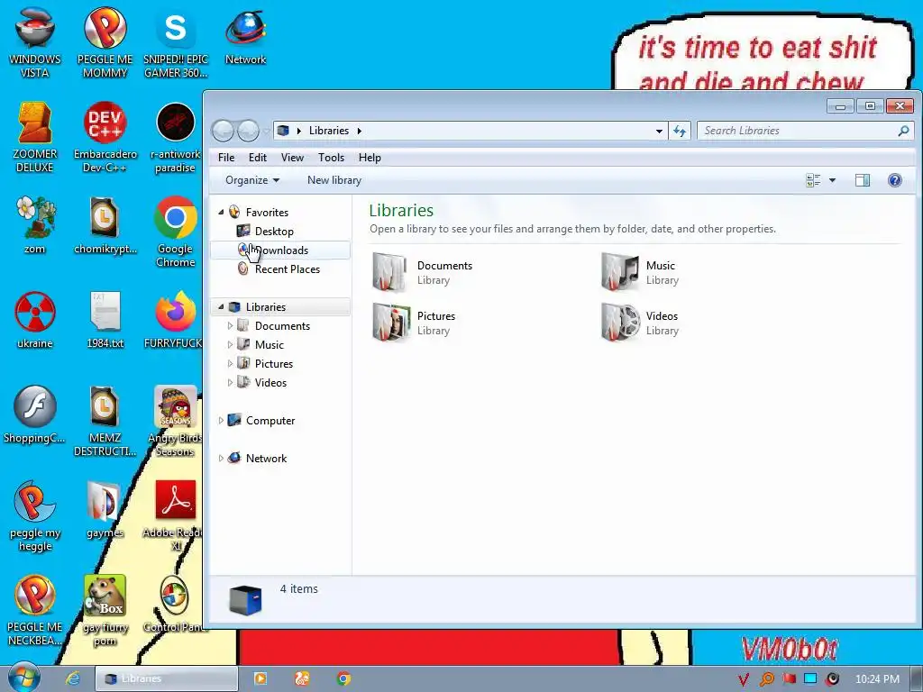Expand the Computer tree node
This screenshot has height=692, width=923.
click(221, 420)
